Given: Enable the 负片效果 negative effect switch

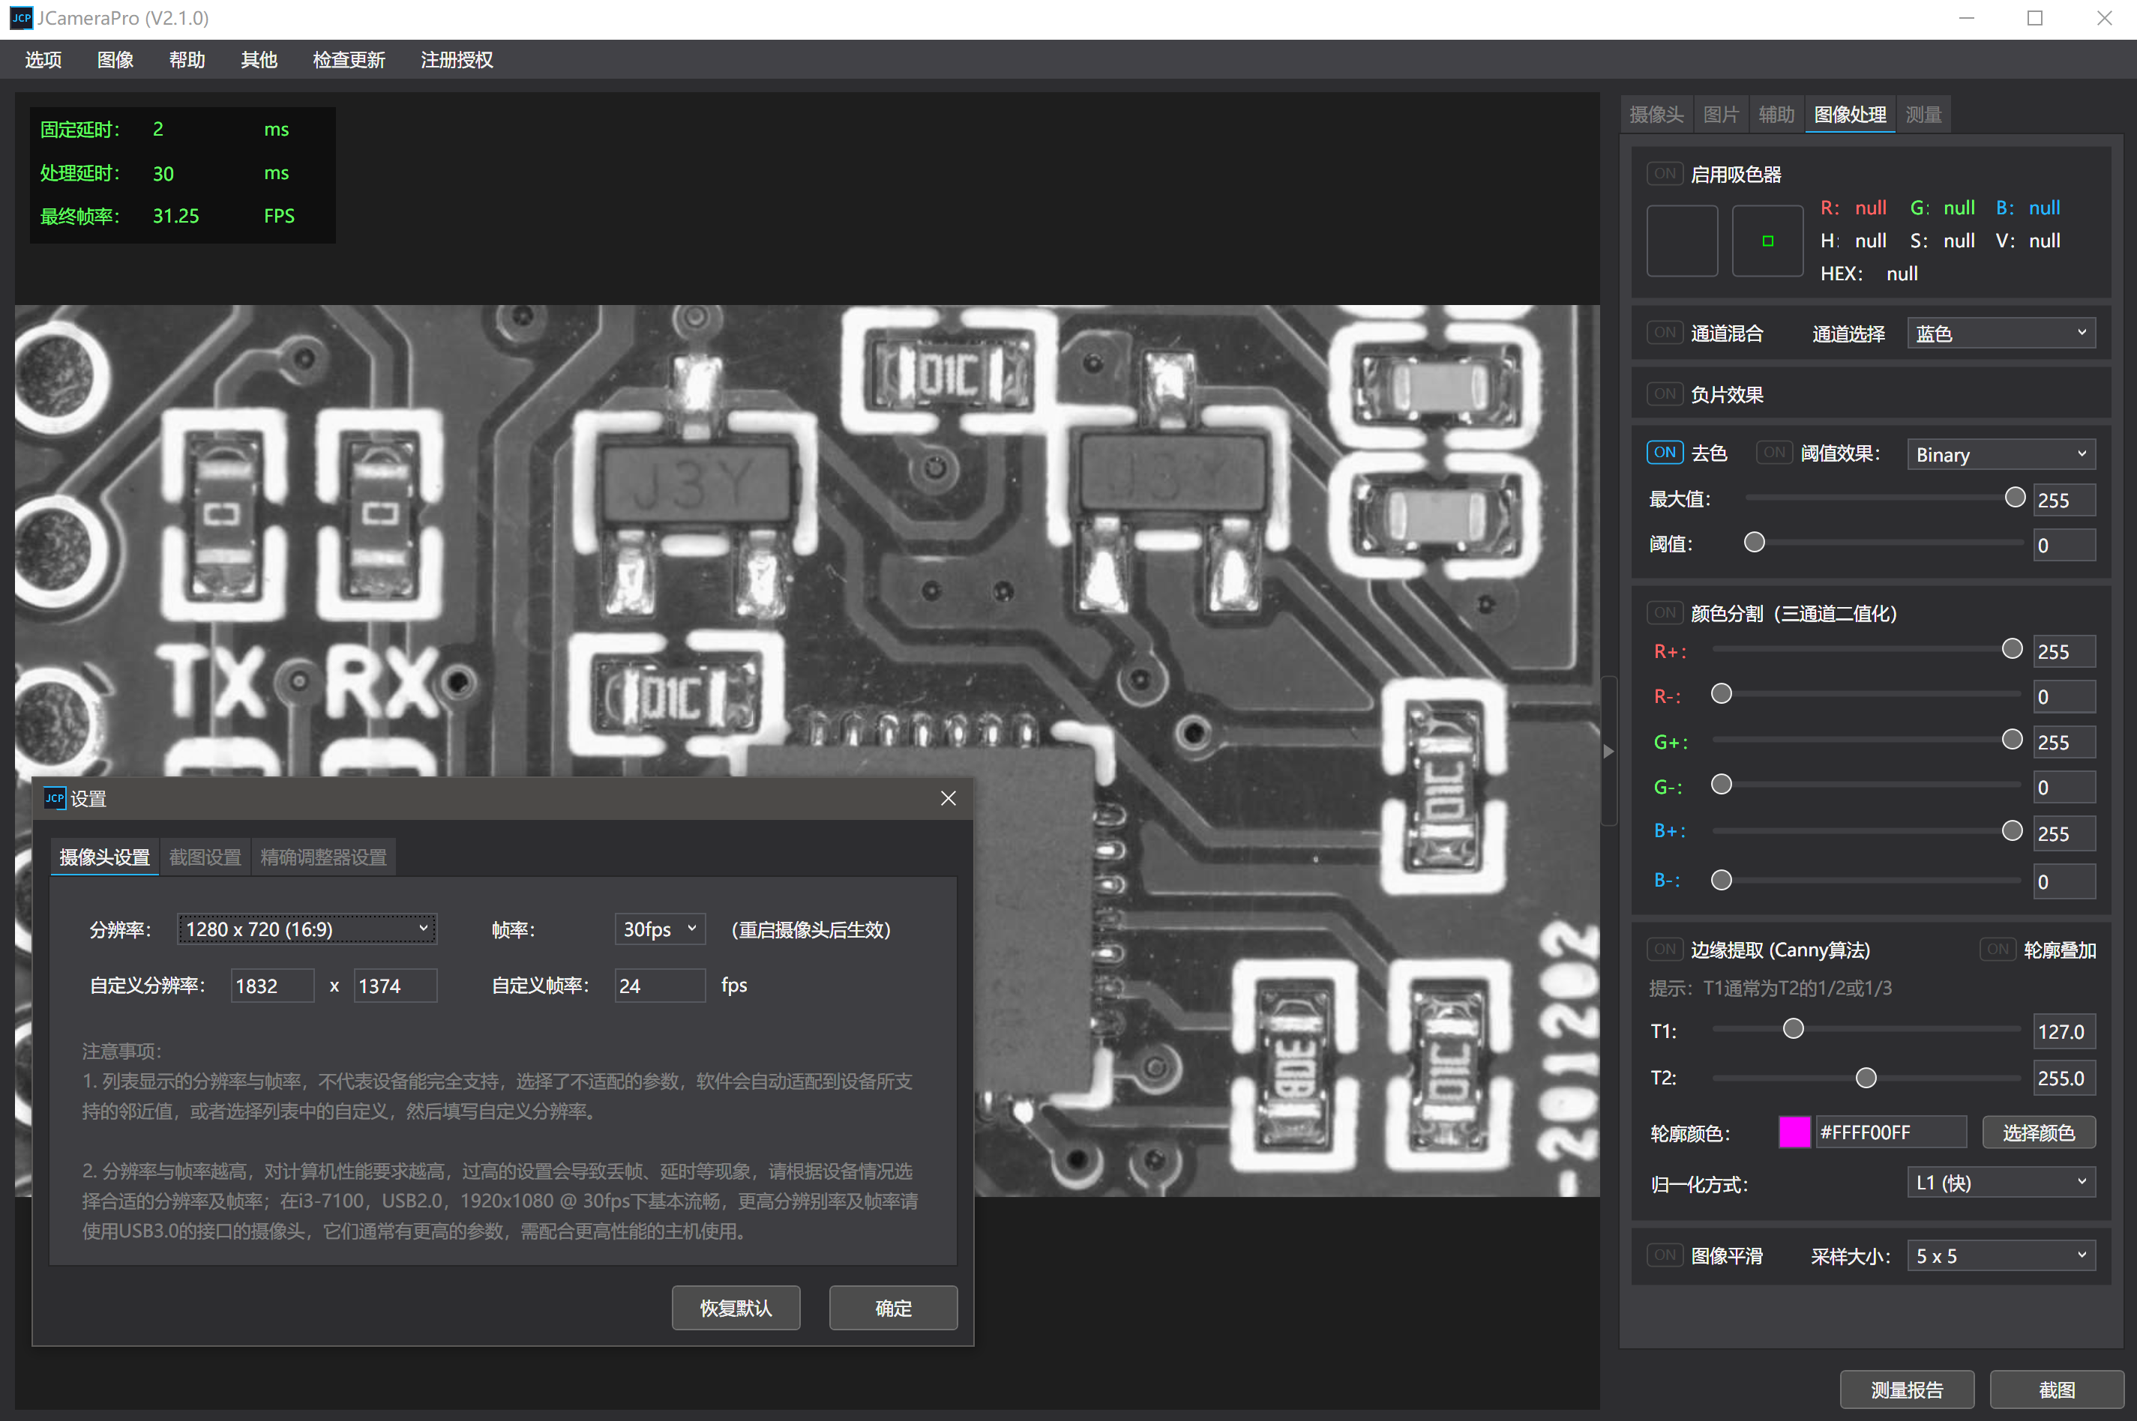Looking at the screenshot, I should click(1664, 394).
